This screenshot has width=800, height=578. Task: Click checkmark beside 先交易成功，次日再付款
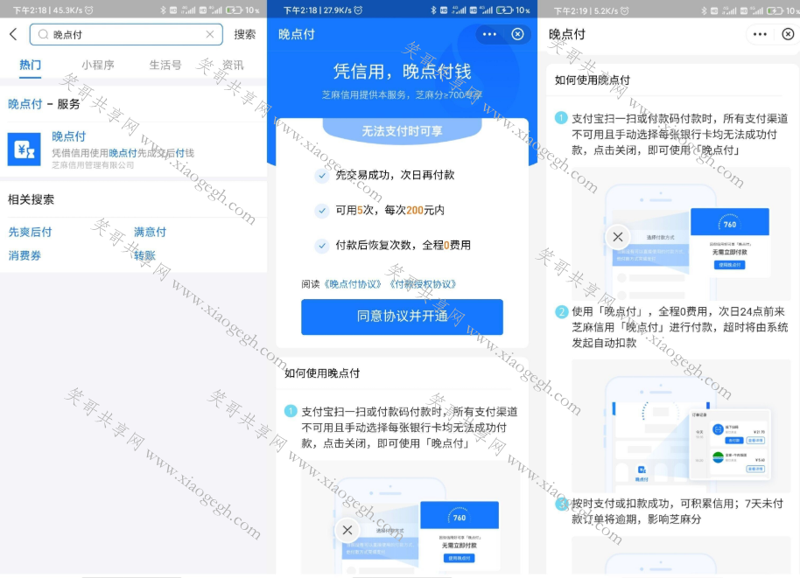click(x=322, y=176)
